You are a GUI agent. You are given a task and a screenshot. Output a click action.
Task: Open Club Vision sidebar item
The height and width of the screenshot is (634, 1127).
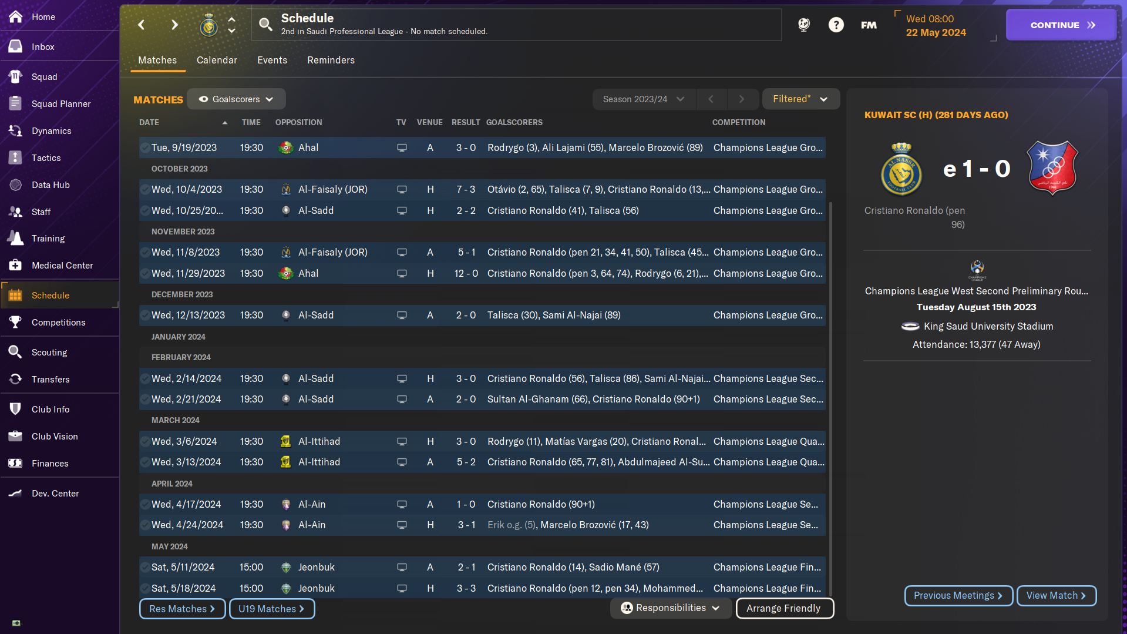pos(59,436)
